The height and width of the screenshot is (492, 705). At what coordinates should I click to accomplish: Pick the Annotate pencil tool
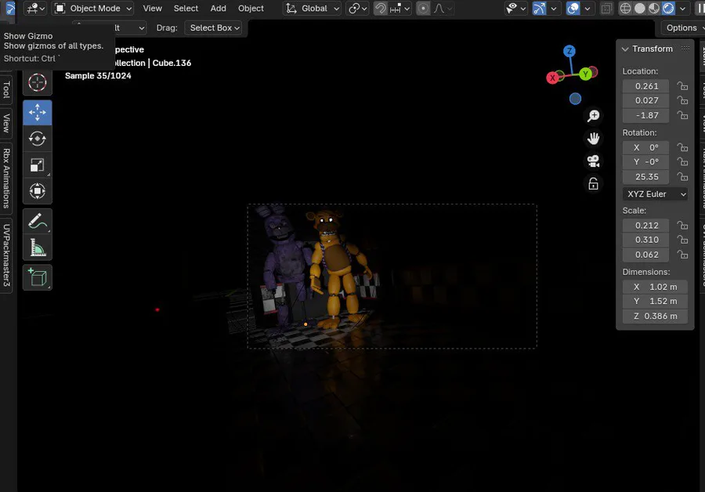pyautogui.click(x=38, y=221)
